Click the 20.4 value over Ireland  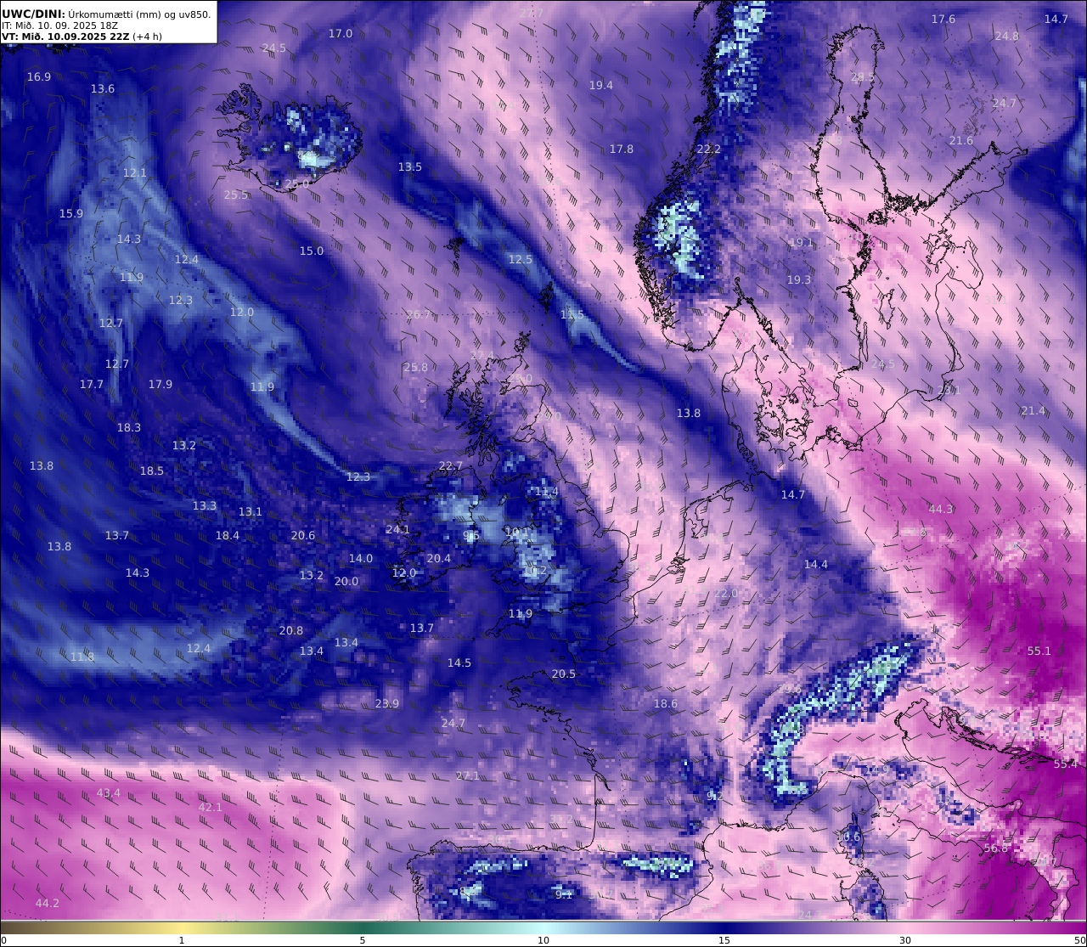439,559
